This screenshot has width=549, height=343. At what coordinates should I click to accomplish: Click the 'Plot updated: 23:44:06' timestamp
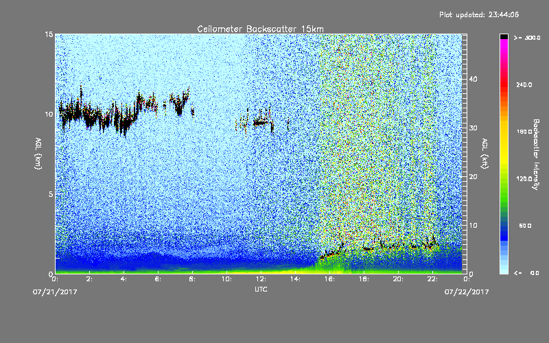click(x=479, y=14)
